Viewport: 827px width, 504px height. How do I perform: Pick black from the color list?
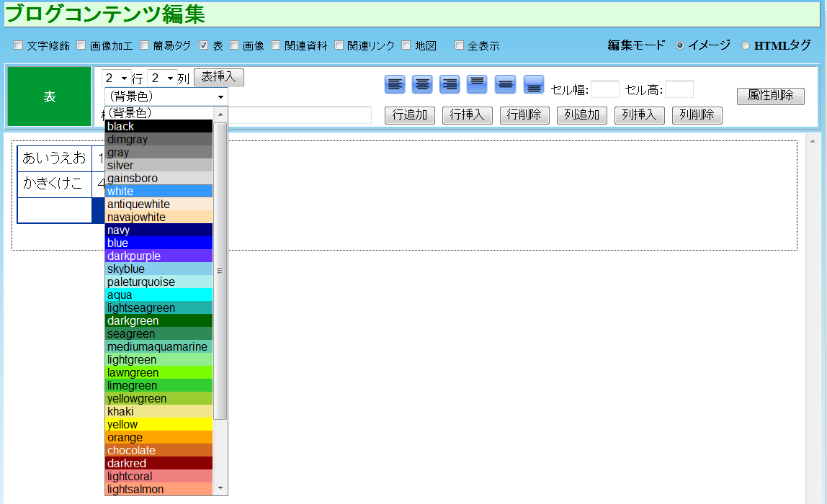pyautogui.click(x=158, y=127)
